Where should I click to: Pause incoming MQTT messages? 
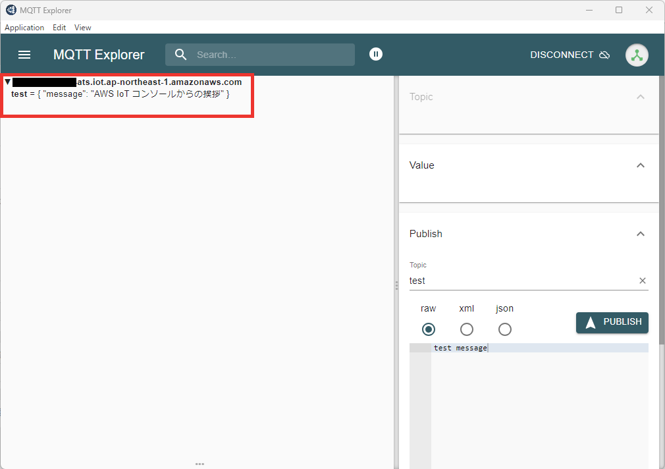click(x=376, y=54)
